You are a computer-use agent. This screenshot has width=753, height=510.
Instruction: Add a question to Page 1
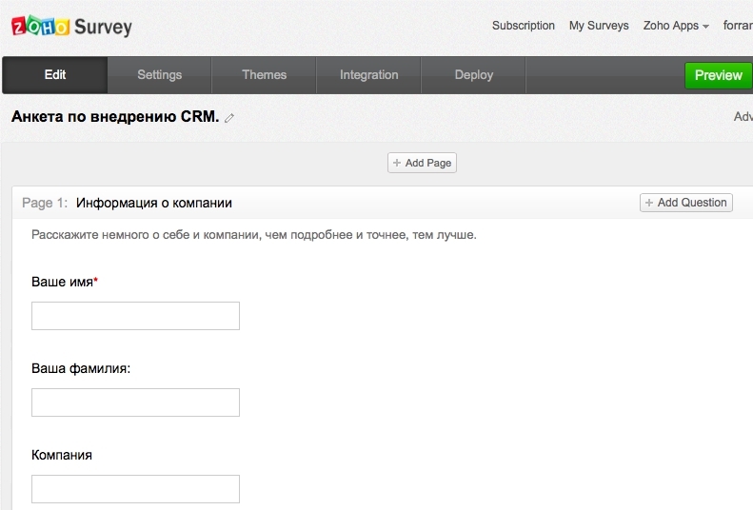click(x=686, y=203)
